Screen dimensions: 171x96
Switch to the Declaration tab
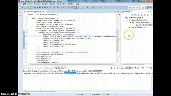point(49,68)
